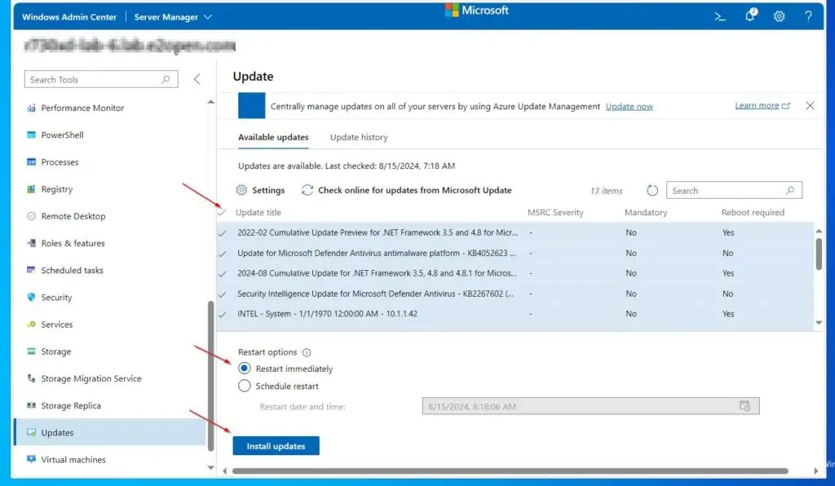Click the sidebar vertical scrollbar thumb
835x486 pixels.
[211, 377]
